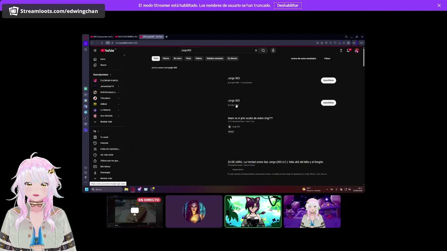
Task: Open the YouTube guide hamburger menu
Action: coord(95,51)
